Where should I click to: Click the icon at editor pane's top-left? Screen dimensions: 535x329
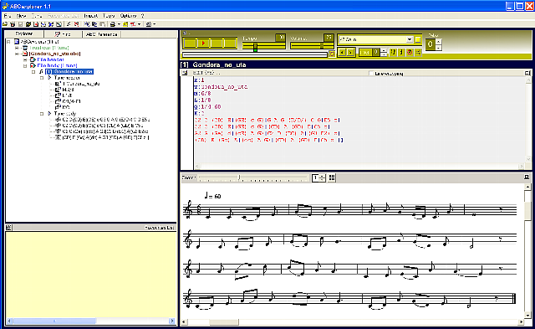coord(185,73)
